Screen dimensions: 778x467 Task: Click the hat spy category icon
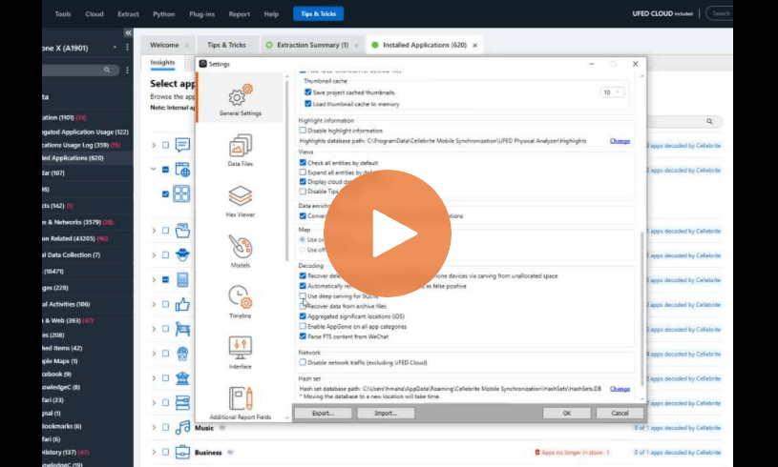182,254
